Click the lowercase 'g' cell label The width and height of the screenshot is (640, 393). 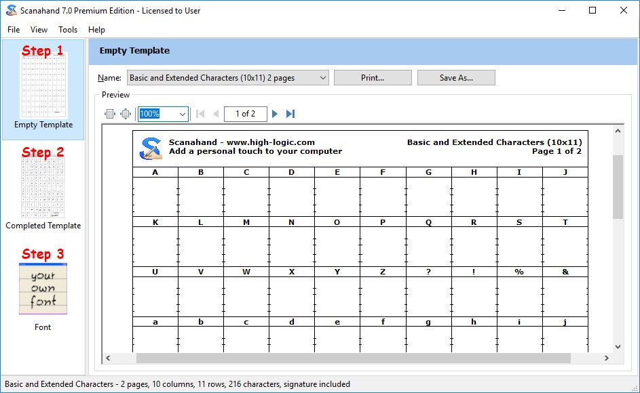[428, 322]
